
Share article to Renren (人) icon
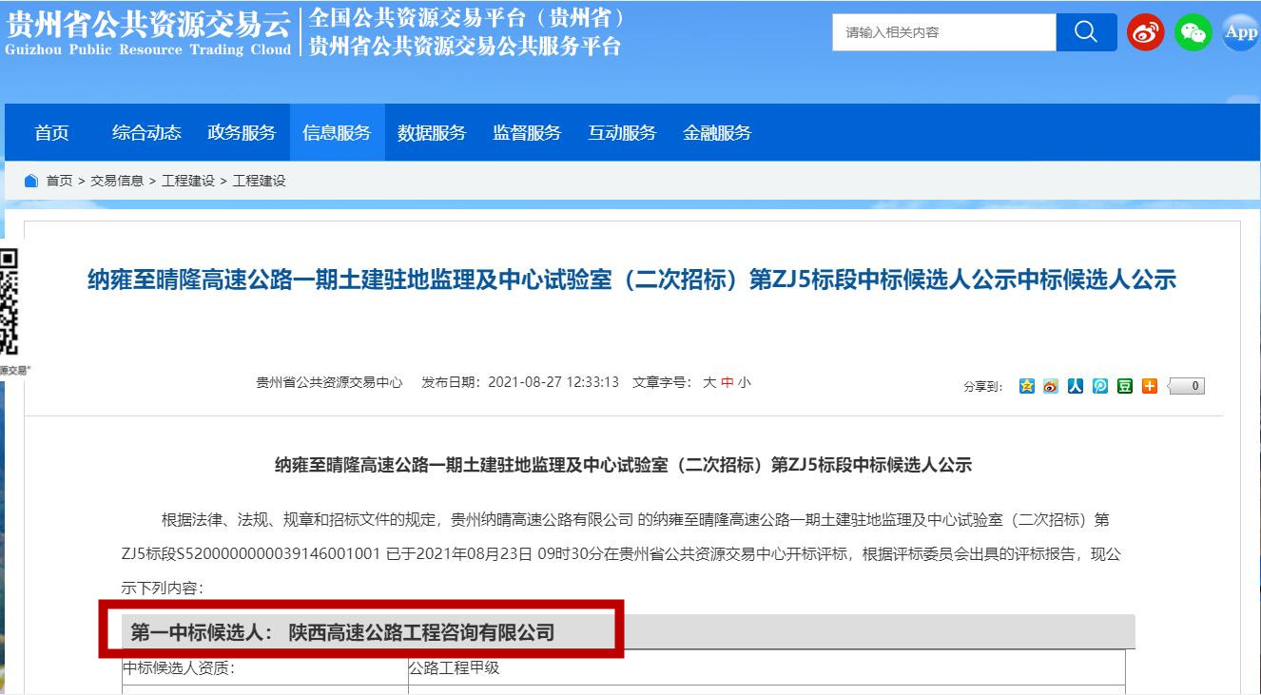pos(1076,386)
